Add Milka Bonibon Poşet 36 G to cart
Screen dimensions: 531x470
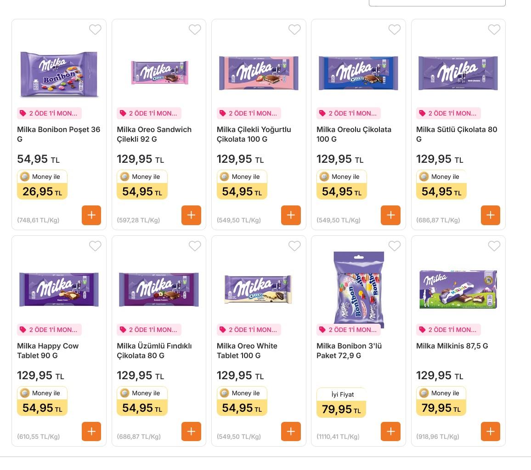pyautogui.click(x=91, y=215)
